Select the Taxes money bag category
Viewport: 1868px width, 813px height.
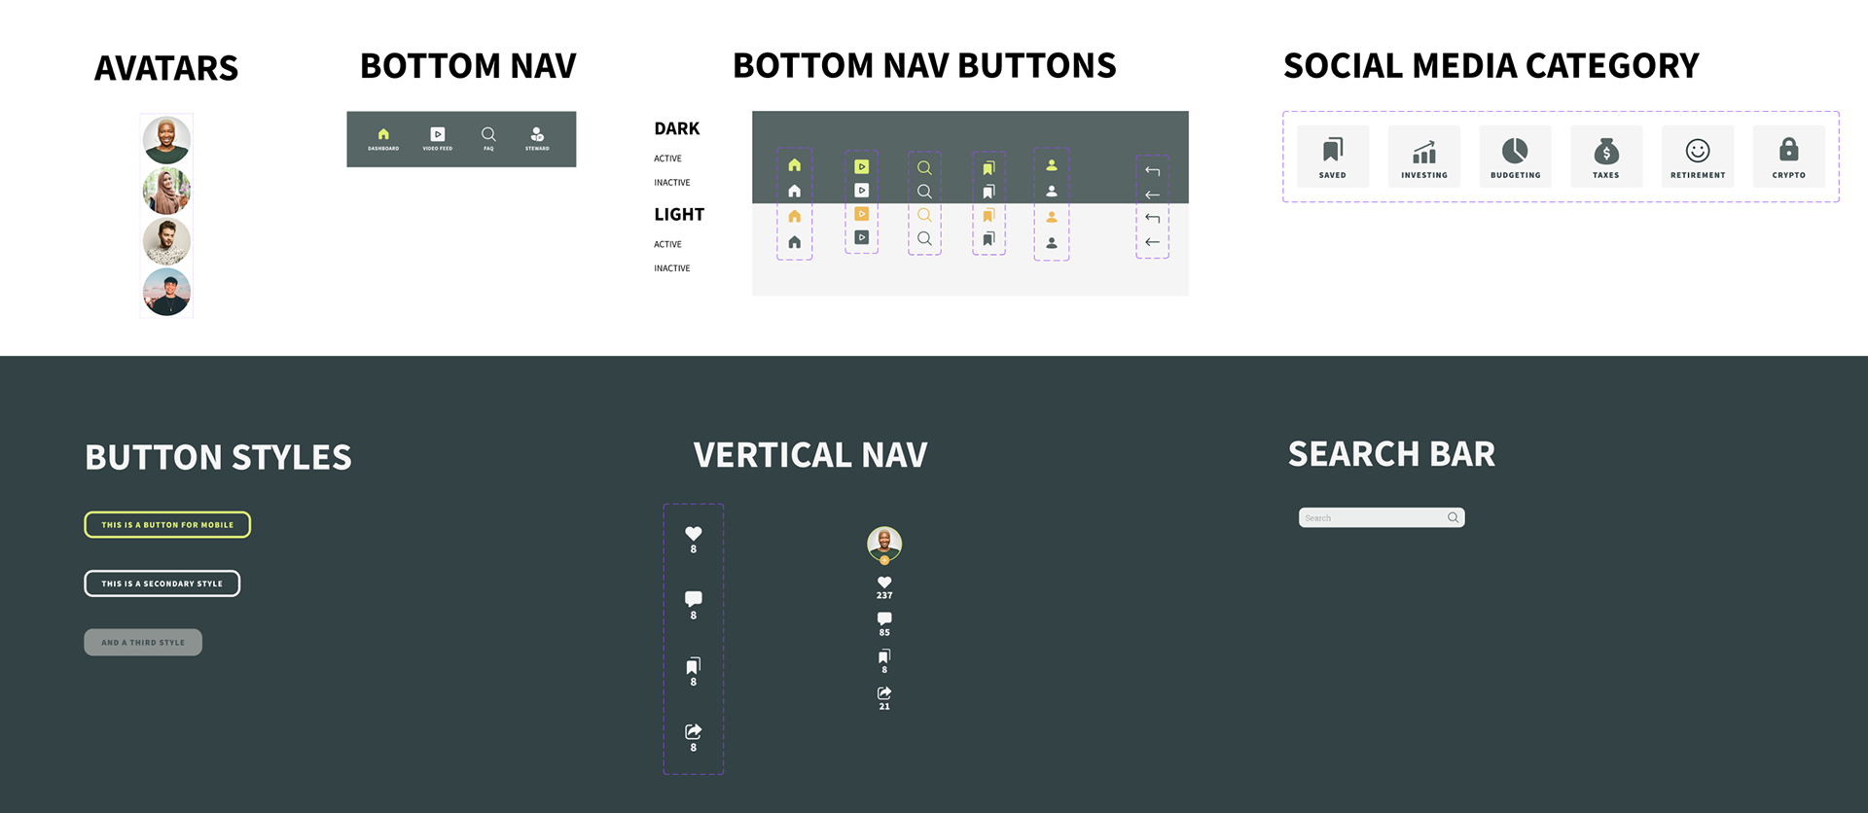tap(1606, 156)
